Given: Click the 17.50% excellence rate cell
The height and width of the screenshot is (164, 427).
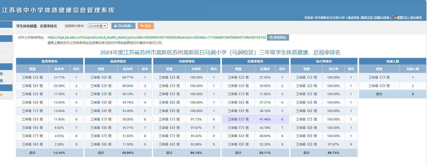Looking at the screenshot, I should pyautogui.click(x=59, y=94).
